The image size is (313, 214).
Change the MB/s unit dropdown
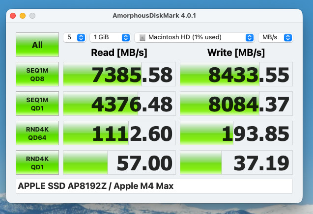tap(276, 37)
